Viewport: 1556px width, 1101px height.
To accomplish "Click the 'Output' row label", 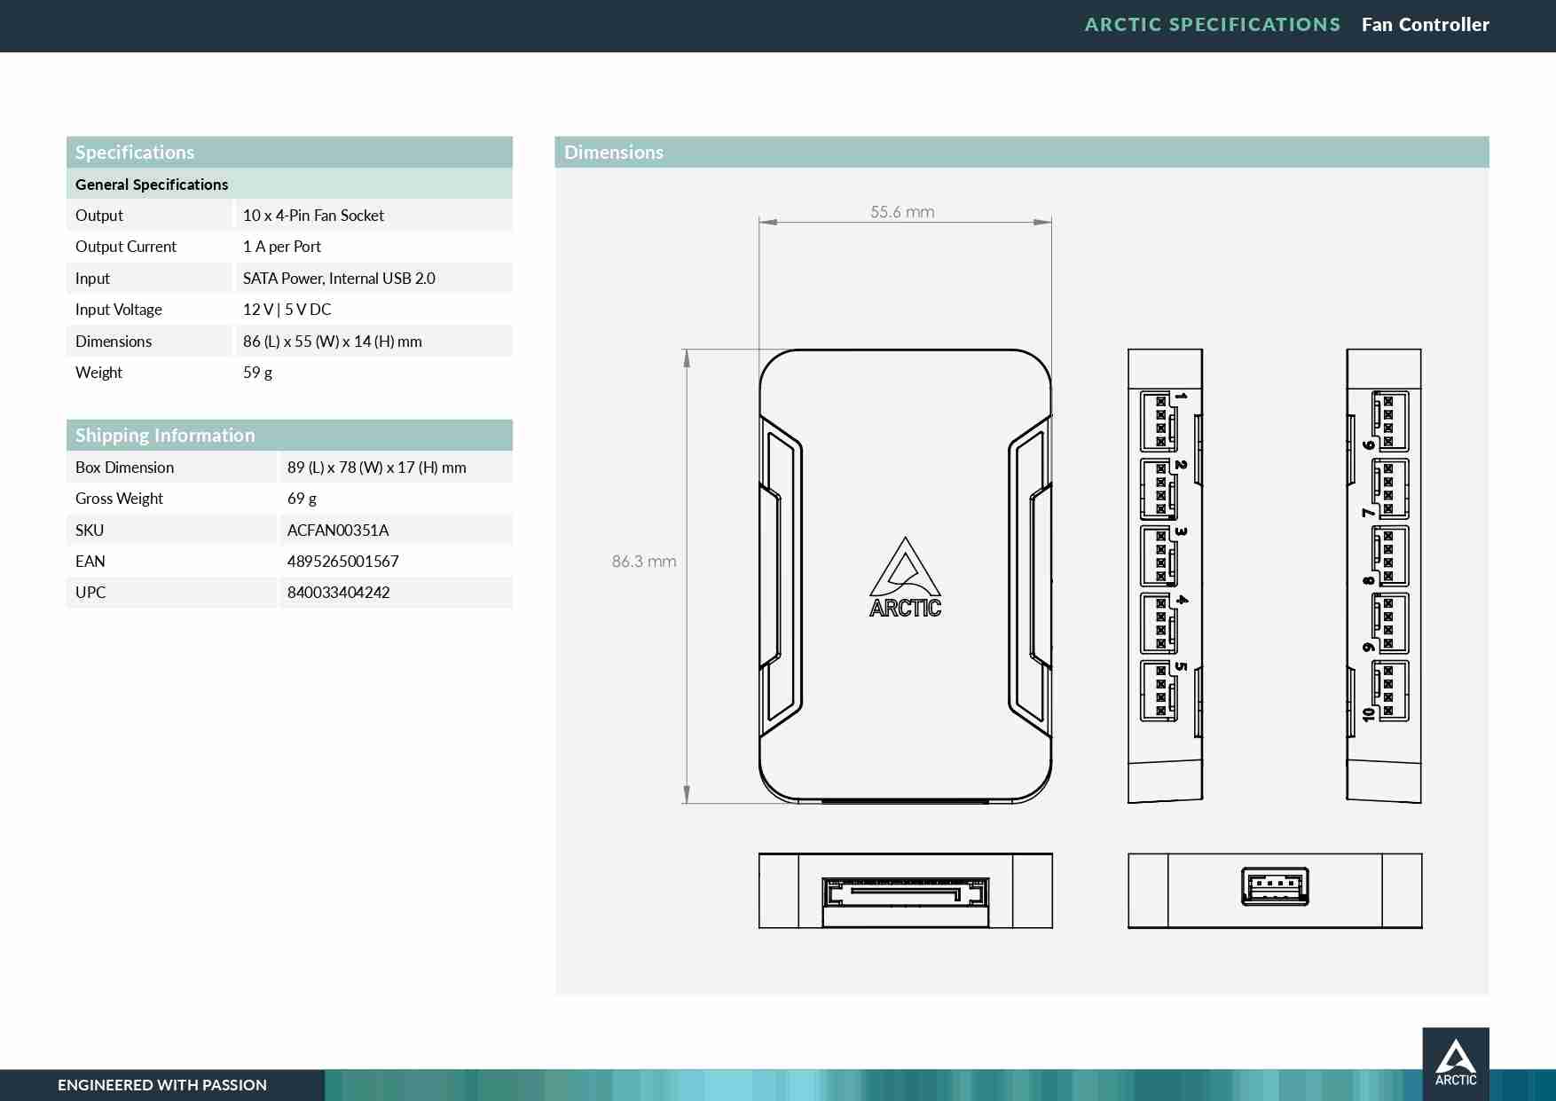I will tap(99, 216).
